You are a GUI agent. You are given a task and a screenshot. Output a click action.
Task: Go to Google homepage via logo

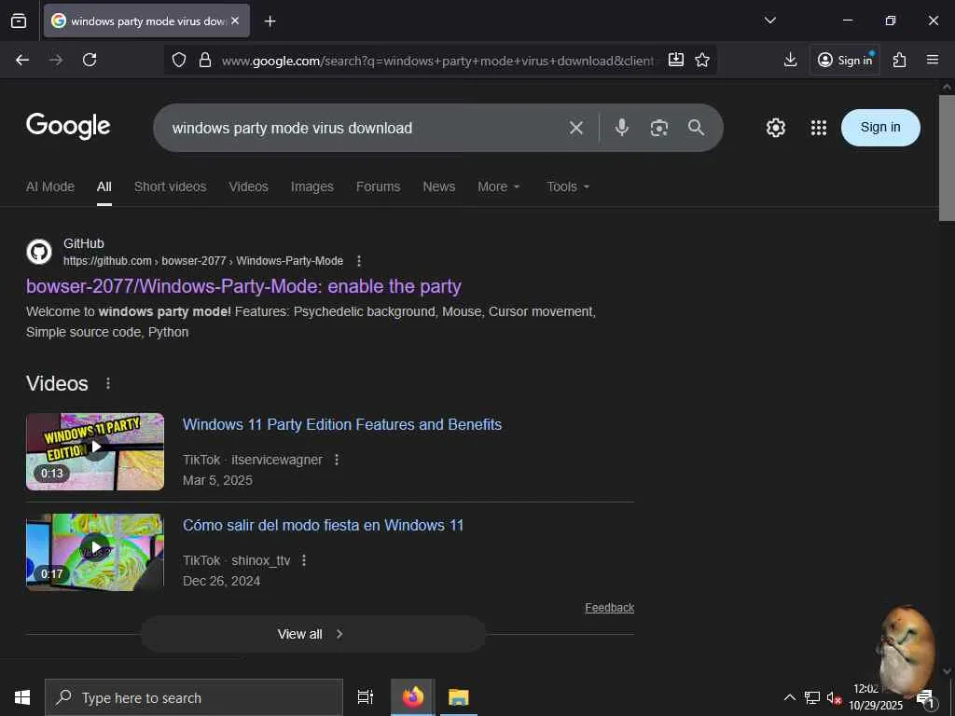[68, 126]
